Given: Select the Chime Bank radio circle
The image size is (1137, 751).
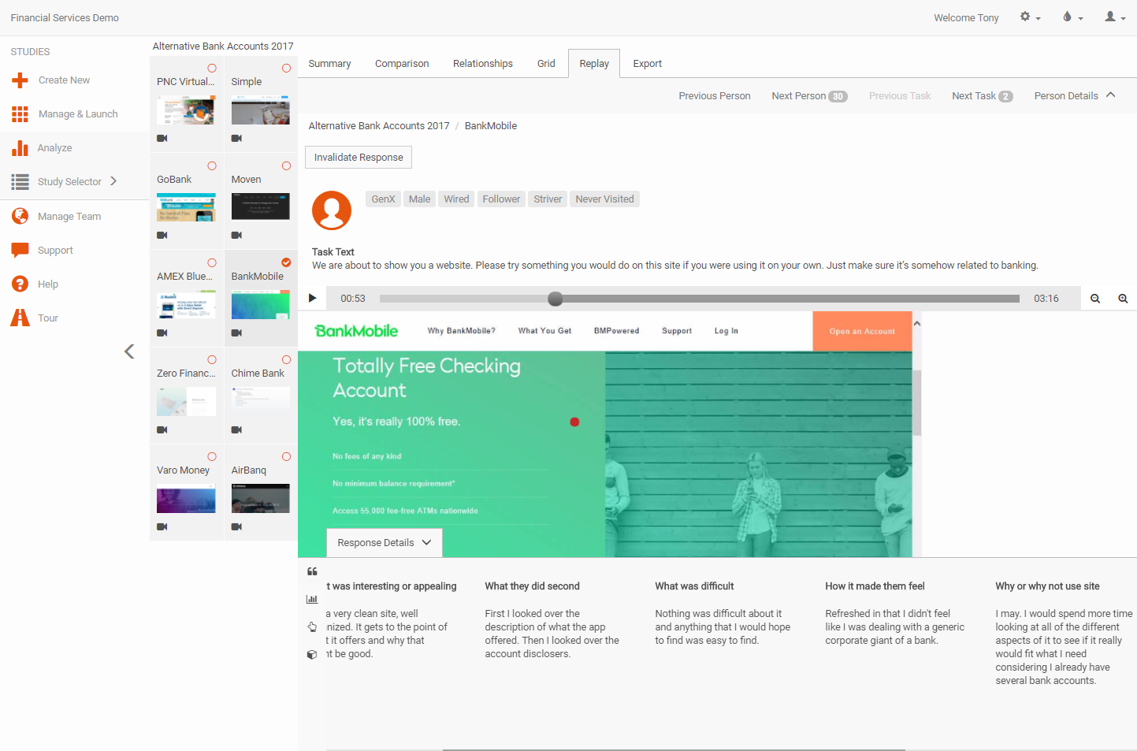Looking at the screenshot, I should 286,360.
